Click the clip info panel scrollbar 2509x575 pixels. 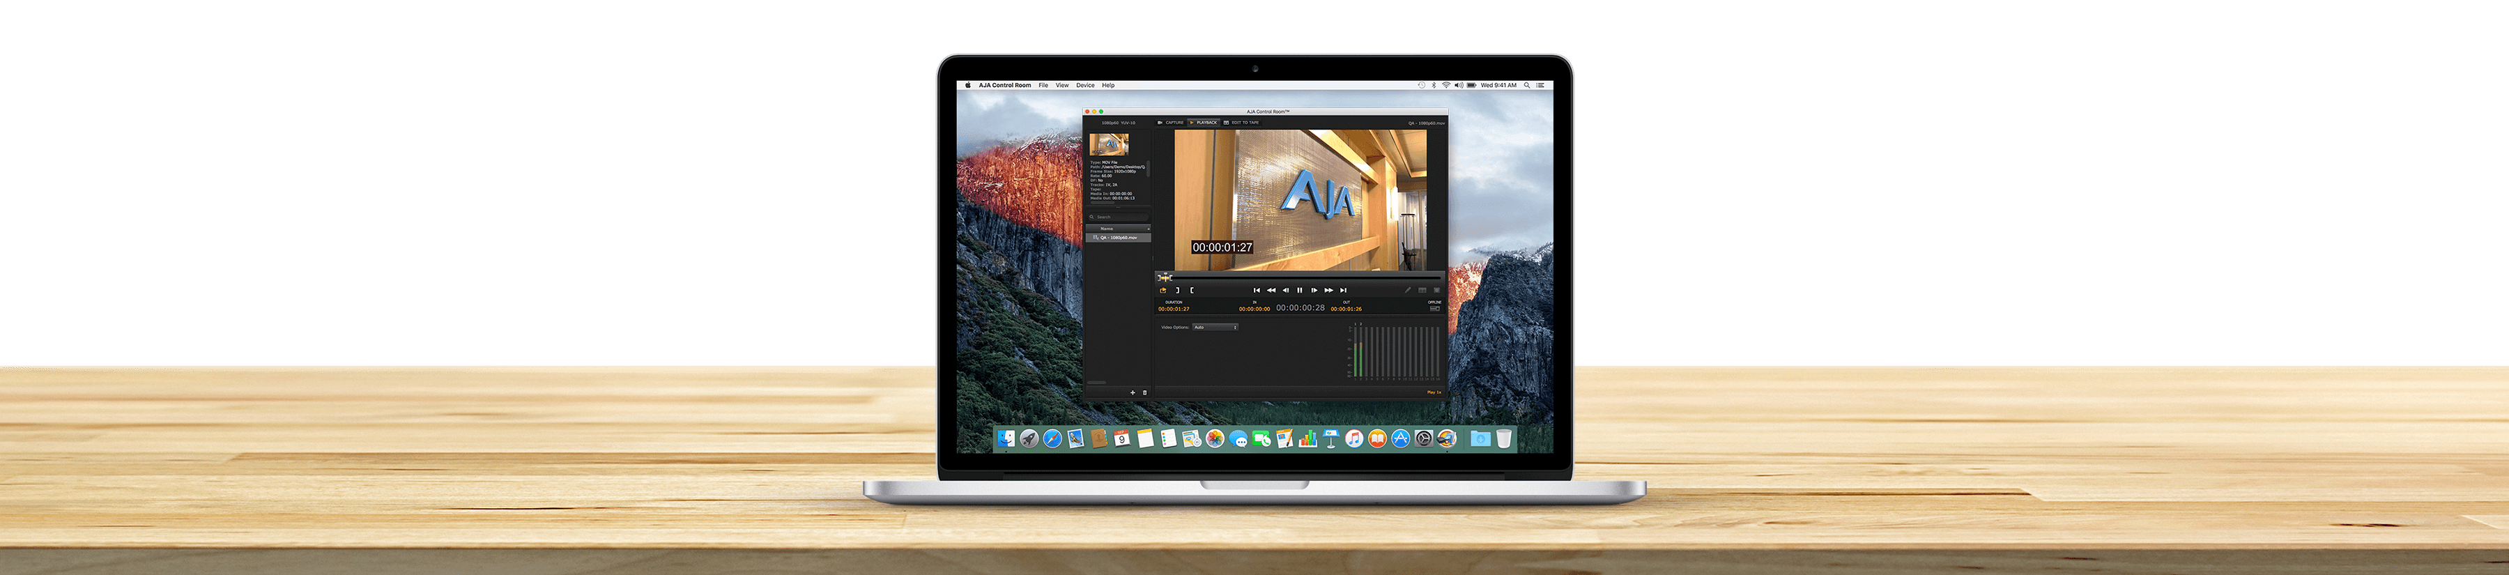click(x=1149, y=169)
